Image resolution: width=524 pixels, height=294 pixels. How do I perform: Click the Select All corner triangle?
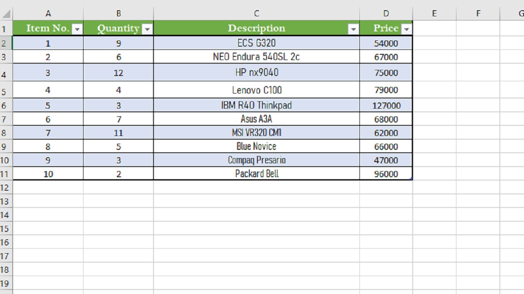(6, 14)
